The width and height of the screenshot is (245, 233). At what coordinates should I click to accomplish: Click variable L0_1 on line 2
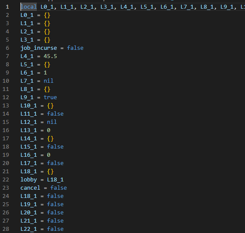pyautogui.click(x=27, y=15)
